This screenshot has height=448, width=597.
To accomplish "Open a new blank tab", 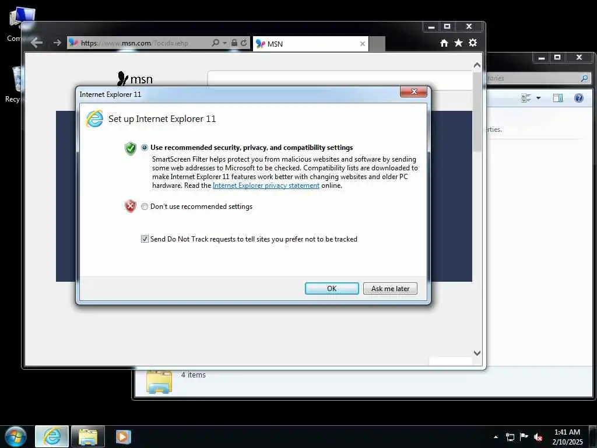I will [x=377, y=44].
